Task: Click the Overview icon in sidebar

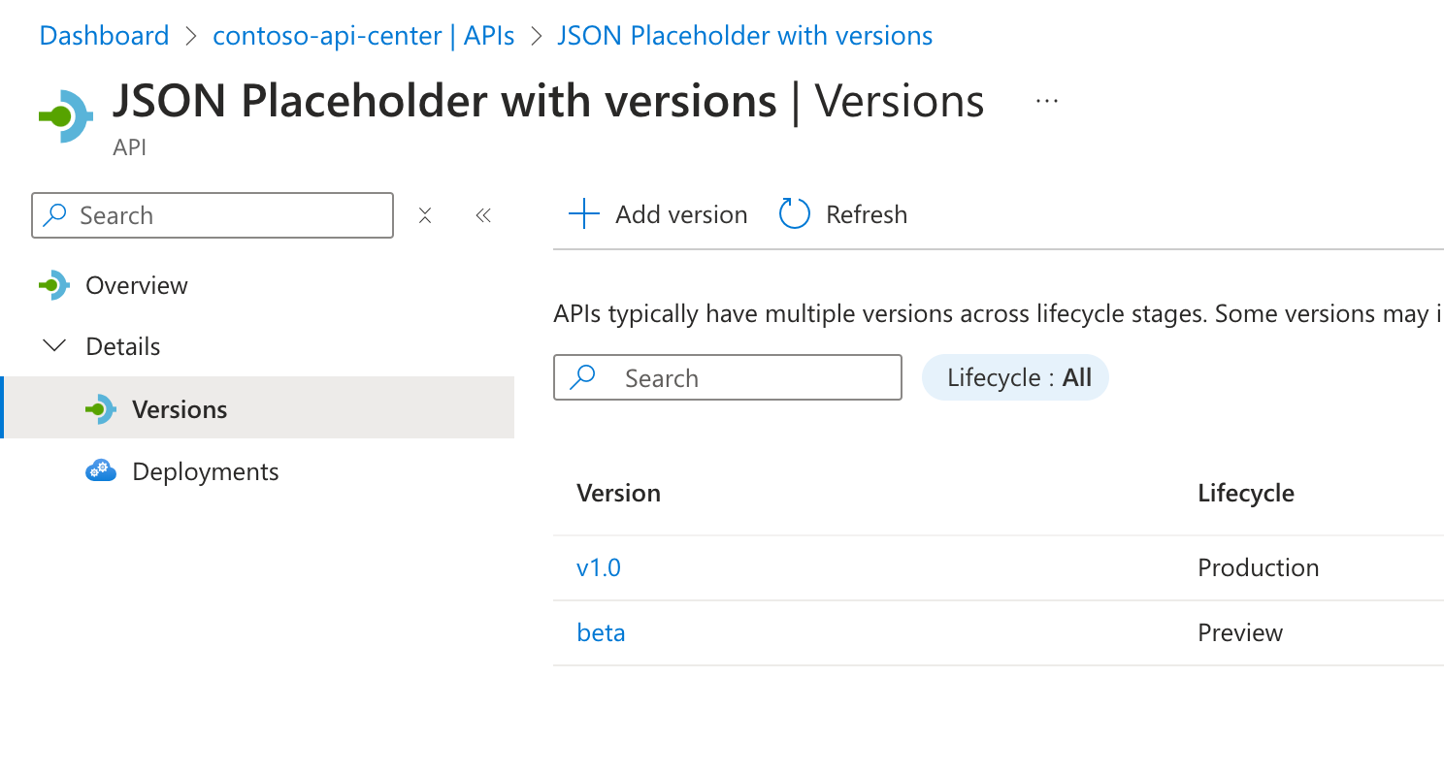Action: 54,285
